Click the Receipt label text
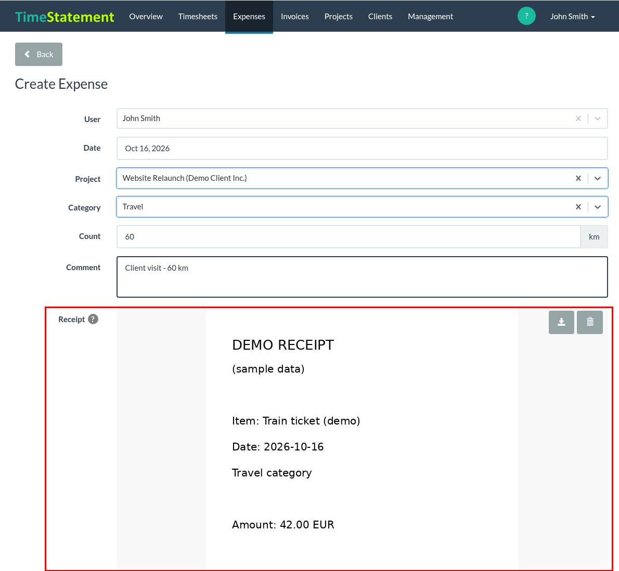 point(71,320)
